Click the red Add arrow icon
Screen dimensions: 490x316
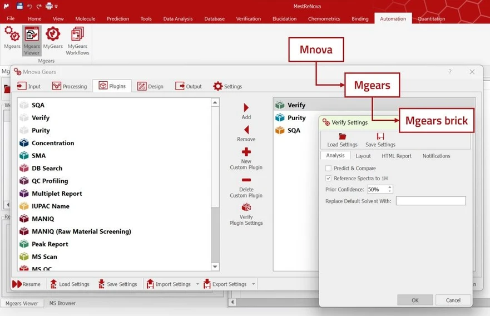click(246, 108)
